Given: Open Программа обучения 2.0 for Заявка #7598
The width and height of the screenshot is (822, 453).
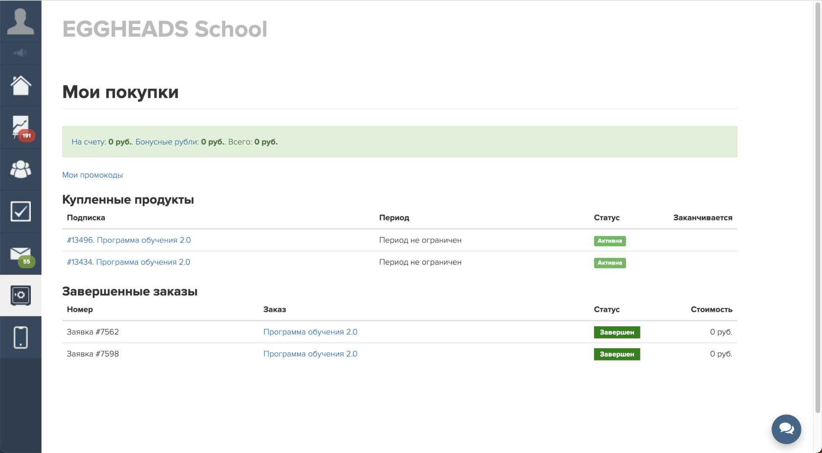Looking at the screenshot, I should coord(310,354).
